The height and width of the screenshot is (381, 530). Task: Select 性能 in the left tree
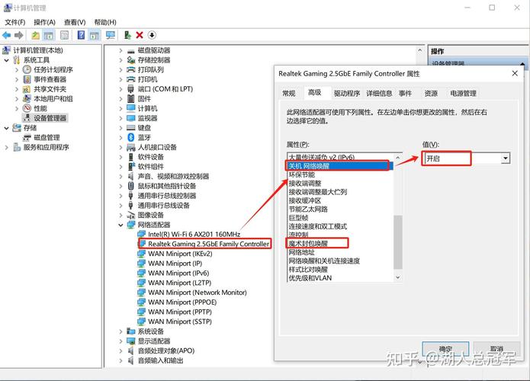(x=40, y=108)
